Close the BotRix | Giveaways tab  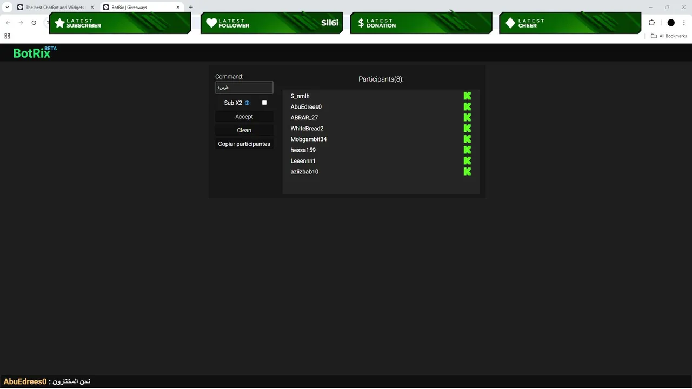pos(178,8)
